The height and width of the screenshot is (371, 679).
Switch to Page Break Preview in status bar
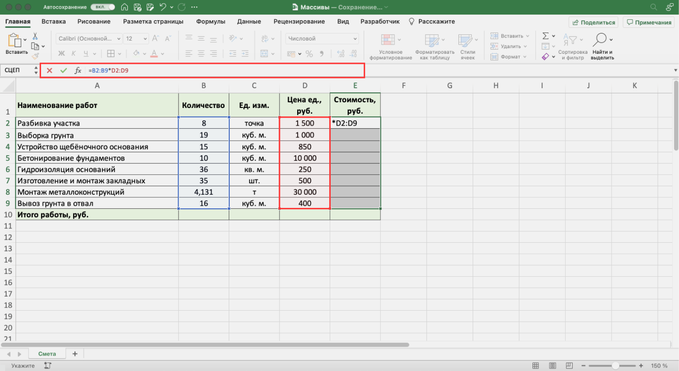coord(569,366)
